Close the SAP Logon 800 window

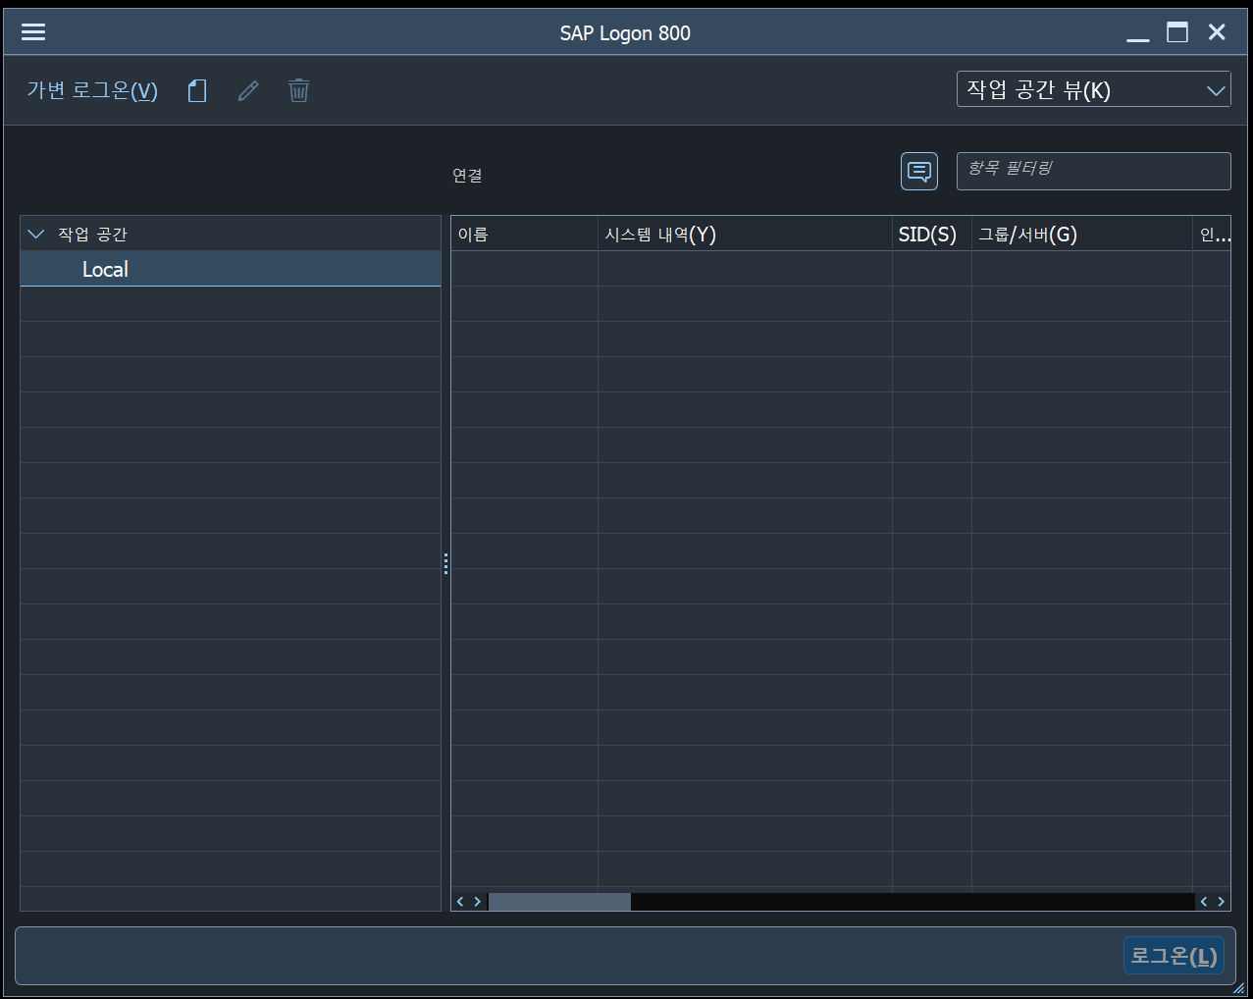coord(1217,32)
